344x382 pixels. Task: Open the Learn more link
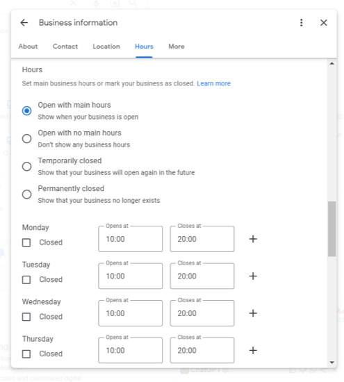pos(214,83)
